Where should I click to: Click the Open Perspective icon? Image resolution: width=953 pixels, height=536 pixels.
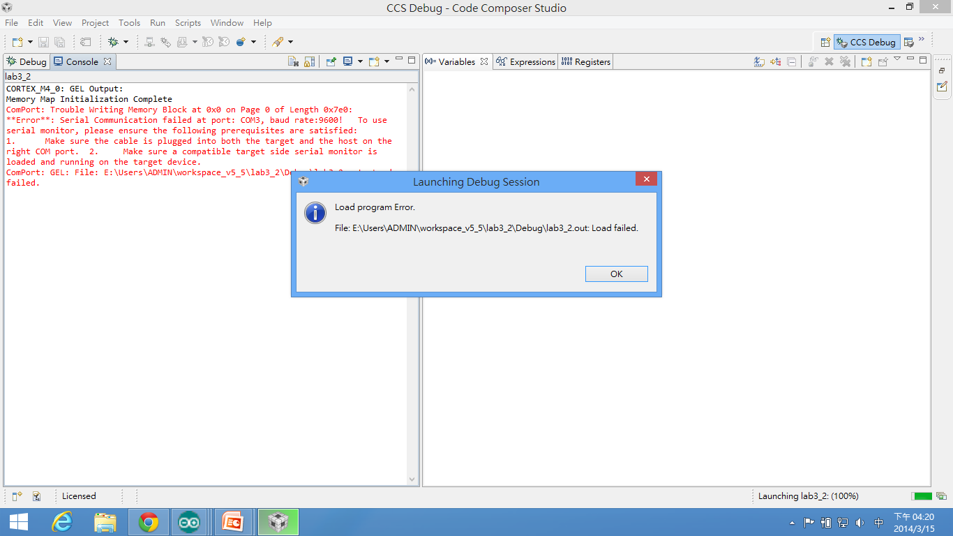pyautogui.click(x=825, y=42)
